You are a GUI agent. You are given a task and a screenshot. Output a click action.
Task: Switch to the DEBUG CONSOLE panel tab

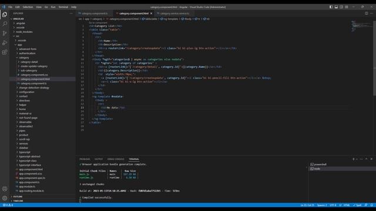116,159
